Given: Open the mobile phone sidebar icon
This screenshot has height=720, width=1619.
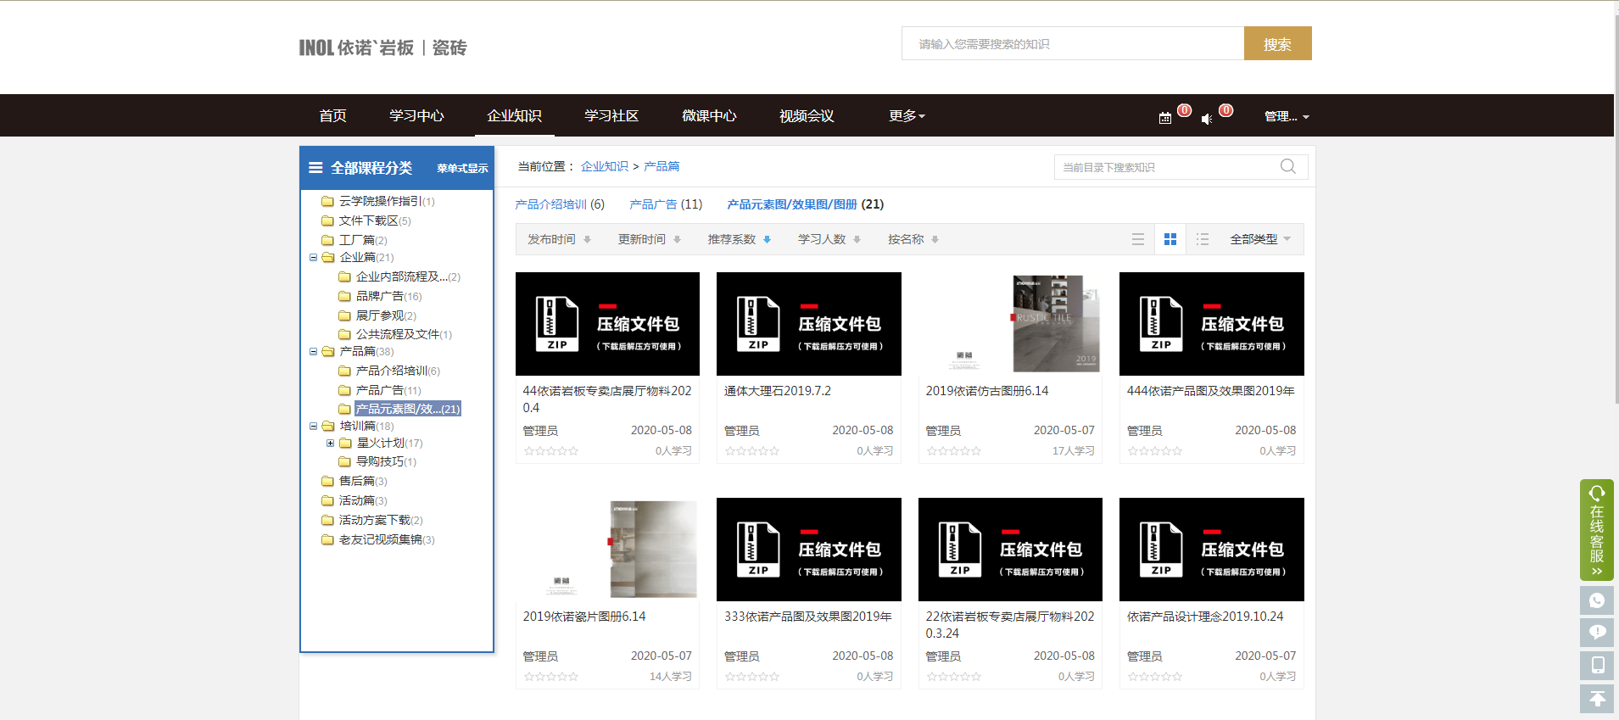Looking at the screenshot, I should click(x=1596, y=665).
